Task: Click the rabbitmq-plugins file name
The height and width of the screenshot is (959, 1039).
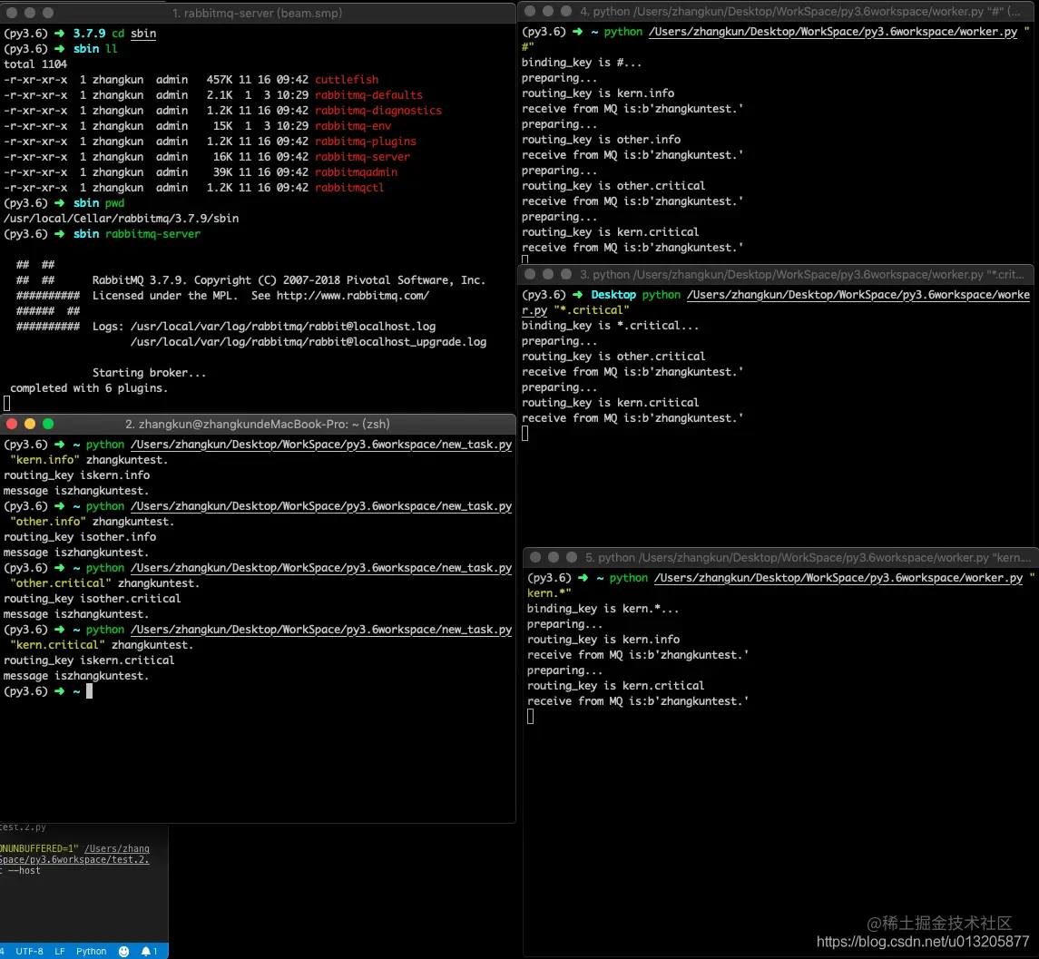Action: 365,142
